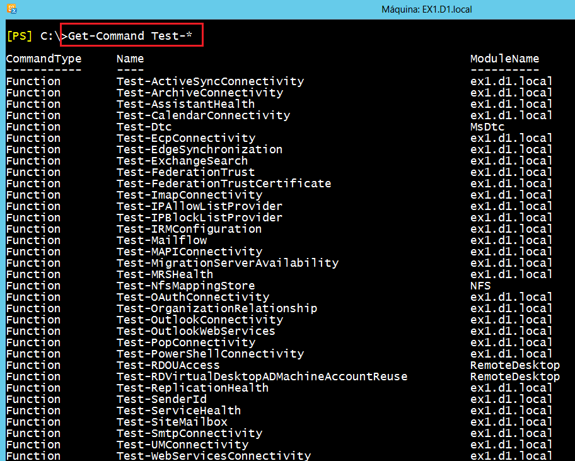This screenshot has height=461, width=575.
Task: Select the Test-NfsMappingStore NFS entry
Action: [185, 286]
